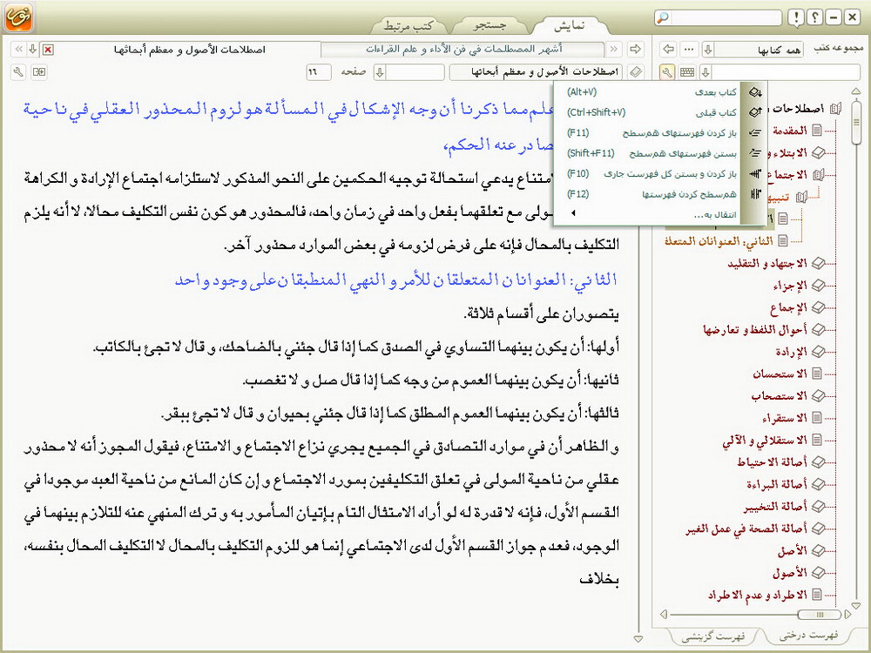
Task: Click the book icon beside current book title
Action: tap(635, 72)
